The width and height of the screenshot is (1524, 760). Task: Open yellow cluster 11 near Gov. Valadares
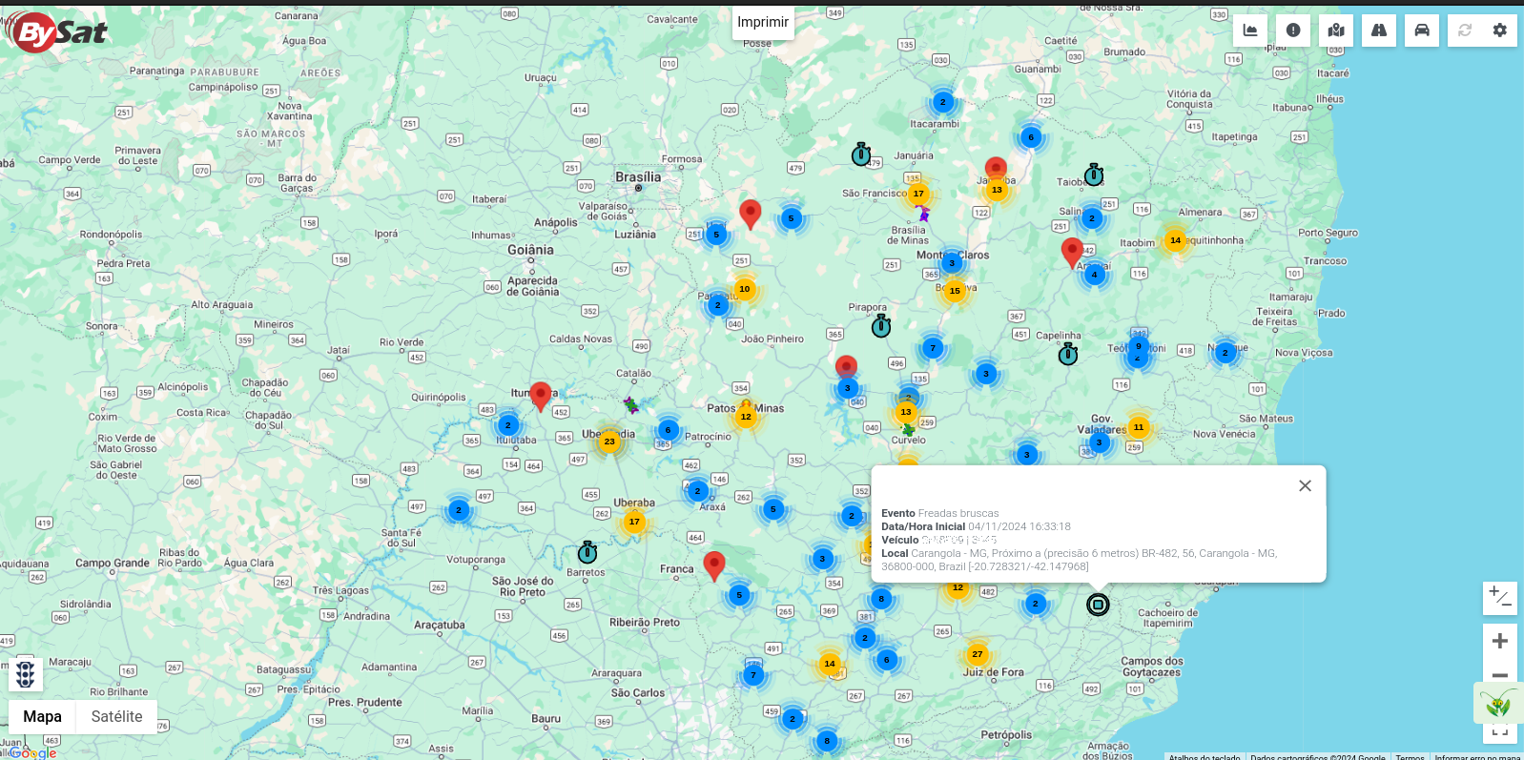click(x=1138, y=427)
